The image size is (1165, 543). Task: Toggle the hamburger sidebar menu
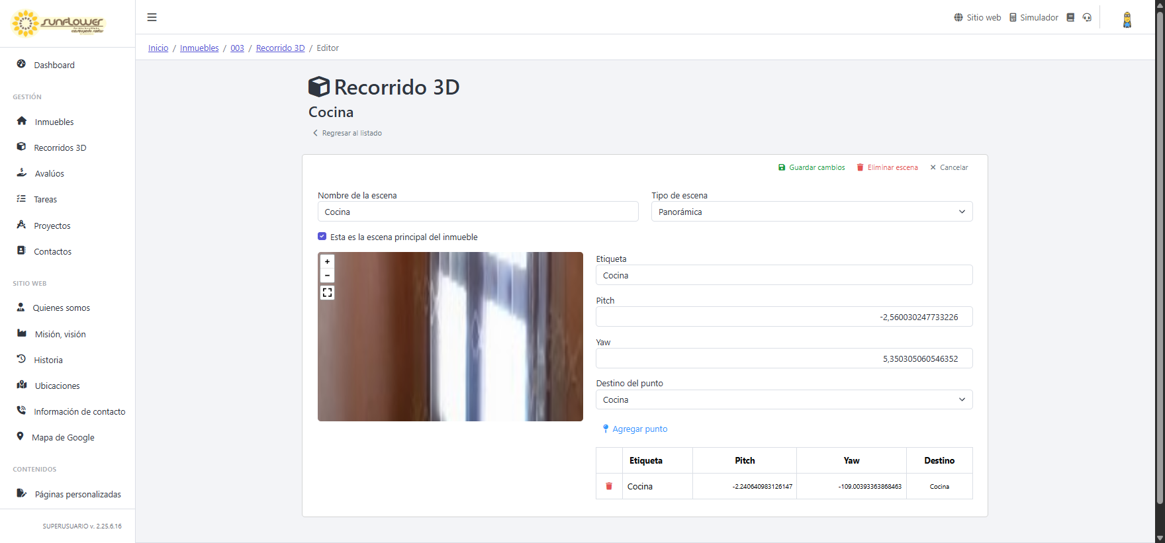coord(152,17)
